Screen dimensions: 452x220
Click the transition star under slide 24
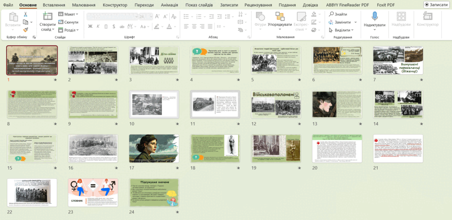(x=177, y=212)
